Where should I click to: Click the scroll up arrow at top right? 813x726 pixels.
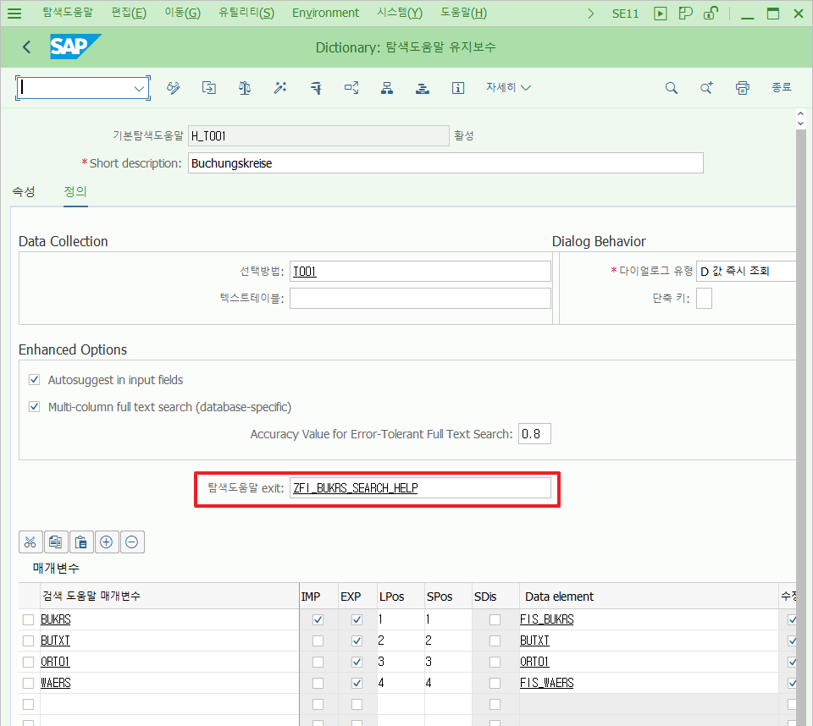[800, 113]
